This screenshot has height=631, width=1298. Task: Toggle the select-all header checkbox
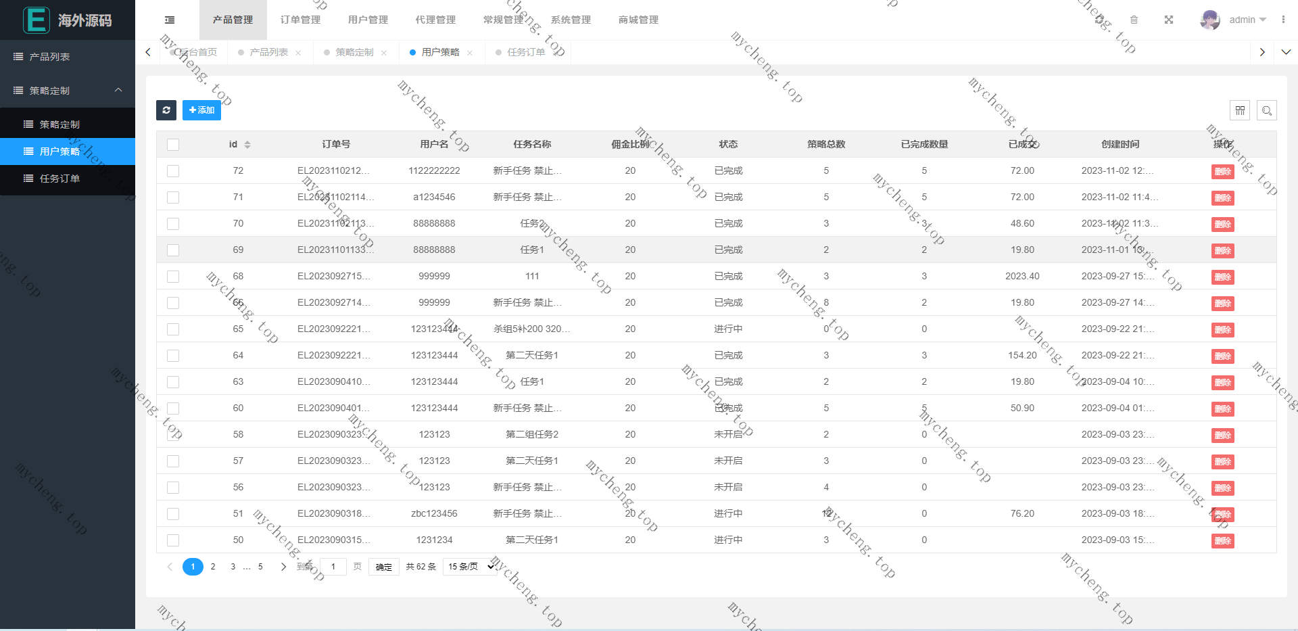pos(173,145)
